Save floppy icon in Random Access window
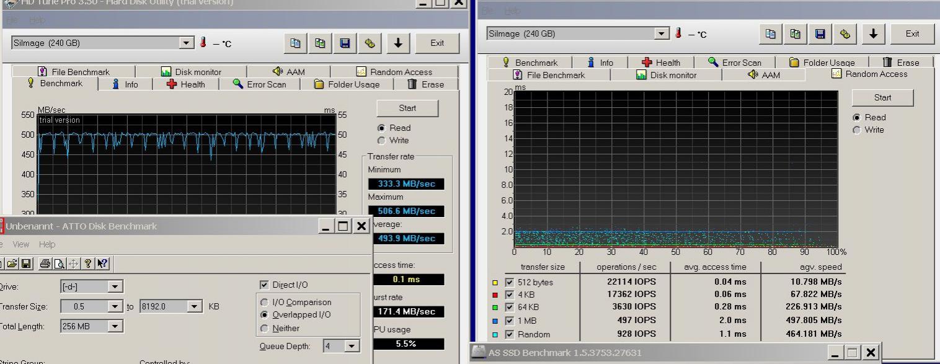 [820, 33]
